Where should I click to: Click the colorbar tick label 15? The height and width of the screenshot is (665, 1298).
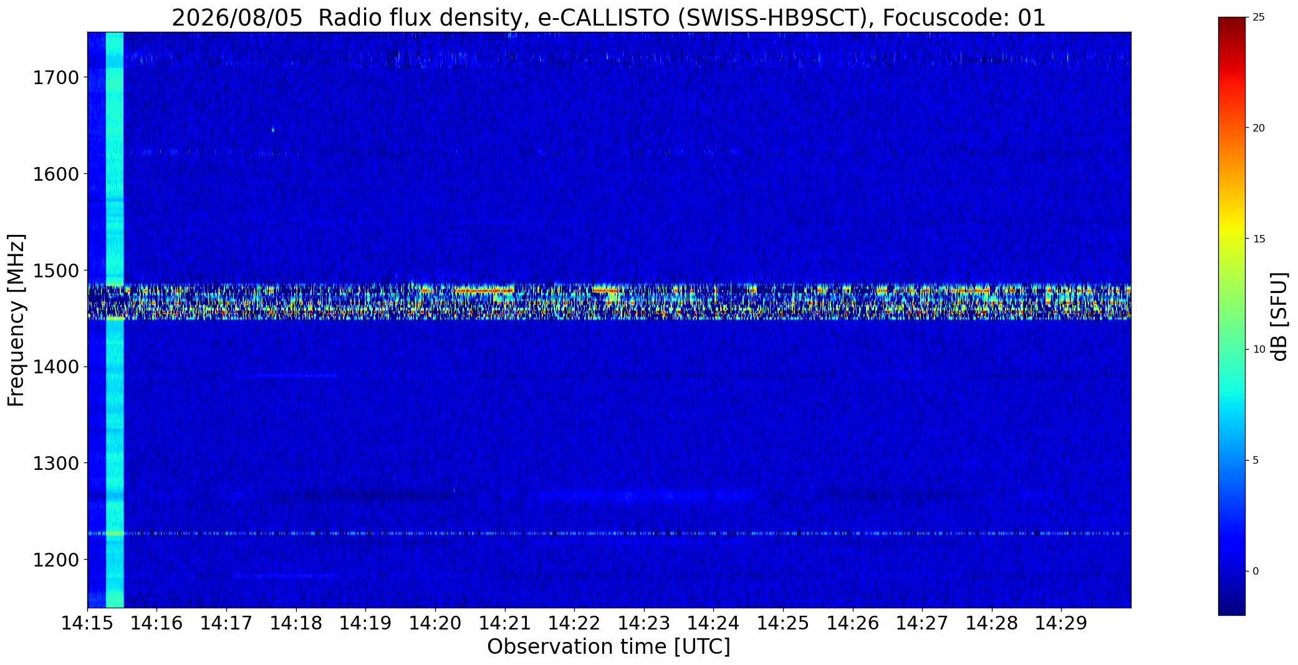click(x=1259, y=239)
